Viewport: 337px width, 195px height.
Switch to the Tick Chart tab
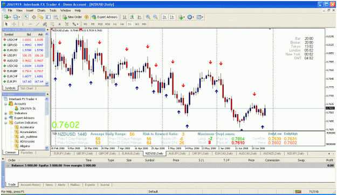pyautogui.click(x=26, y=88)
